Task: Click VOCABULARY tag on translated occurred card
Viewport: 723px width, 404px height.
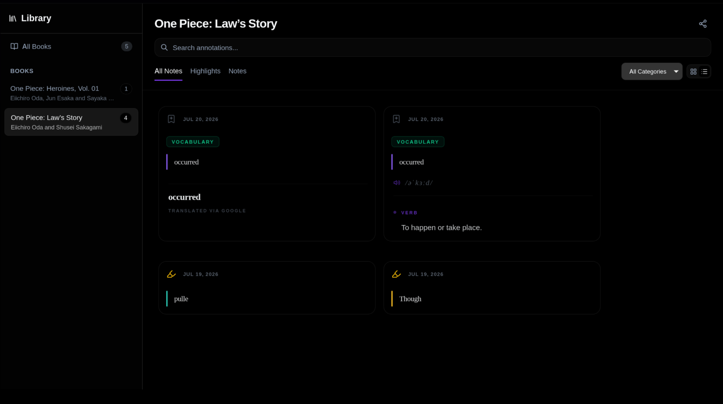Action: [x=193, y=142]
